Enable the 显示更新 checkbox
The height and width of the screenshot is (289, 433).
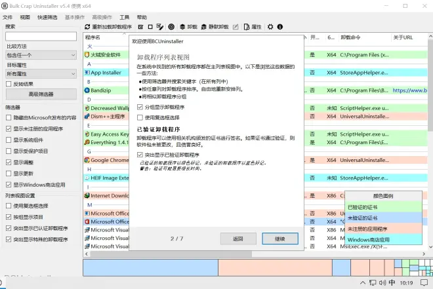[x=9, y=174]
